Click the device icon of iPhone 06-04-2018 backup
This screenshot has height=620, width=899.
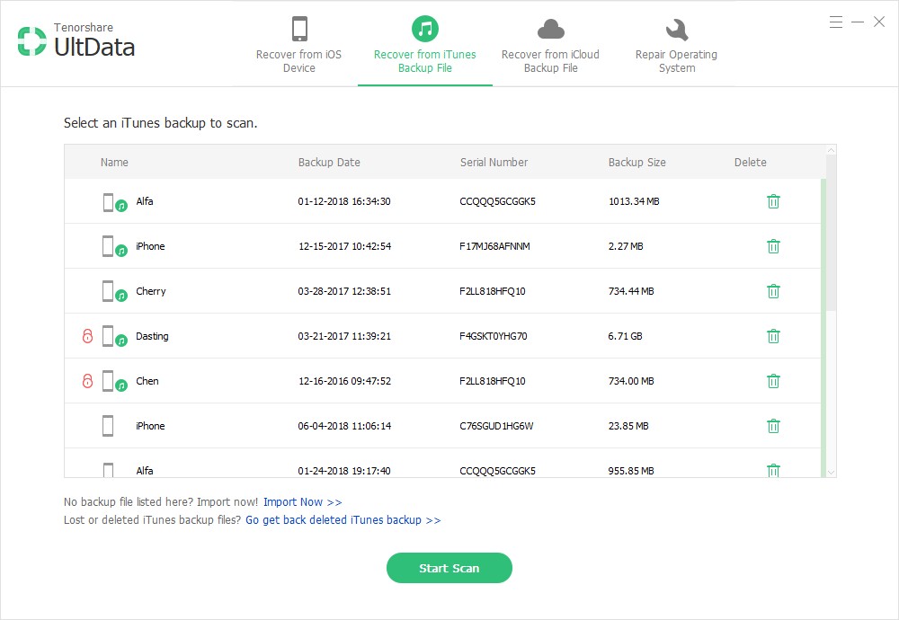coord(108,426)
